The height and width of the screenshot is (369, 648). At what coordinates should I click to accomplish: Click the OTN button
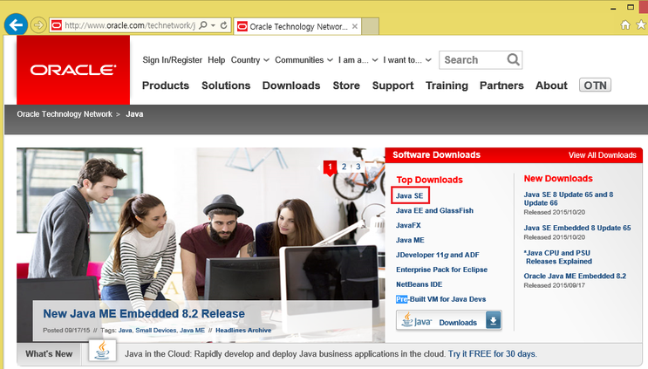click(x=595, y=85)
